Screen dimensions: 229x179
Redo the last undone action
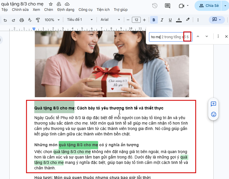[x=13, y=20]
